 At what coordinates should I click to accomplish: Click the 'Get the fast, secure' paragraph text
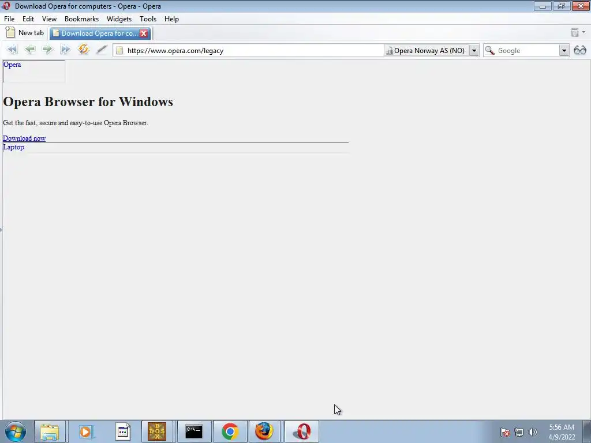(x=76, y=123)
